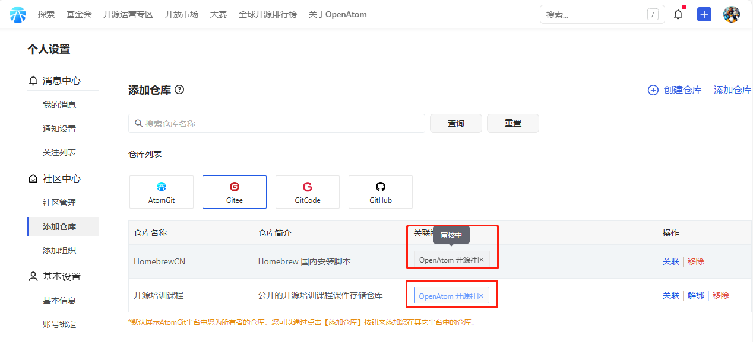753x342 pixels.
Task: Click the 消息中心 section heading
Action: click(62, 81)
